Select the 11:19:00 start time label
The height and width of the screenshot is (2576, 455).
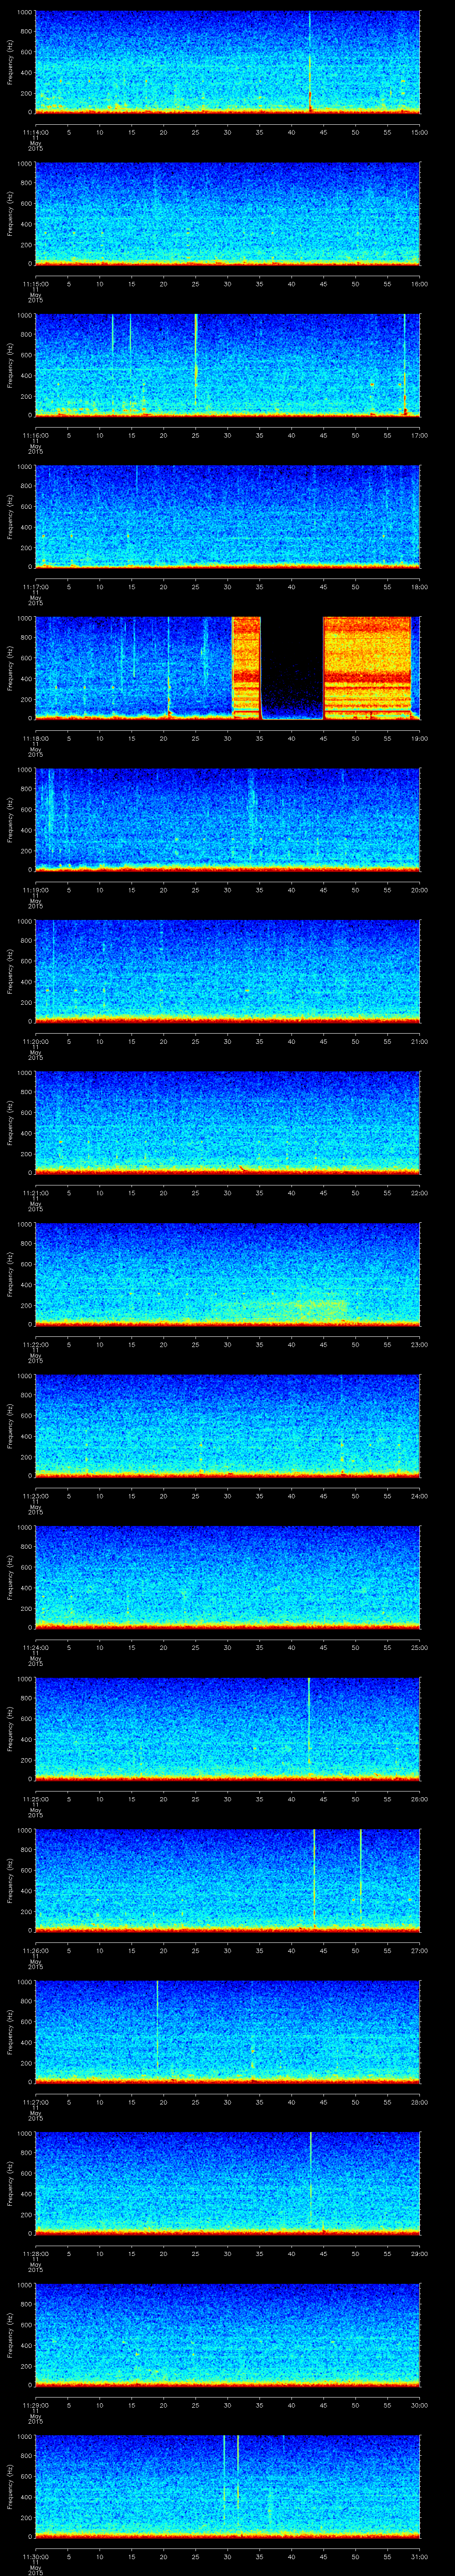click(35, 890)
